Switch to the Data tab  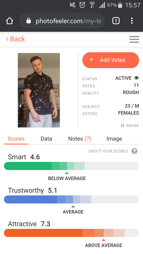pyautogui.click(x=46, y=139)
